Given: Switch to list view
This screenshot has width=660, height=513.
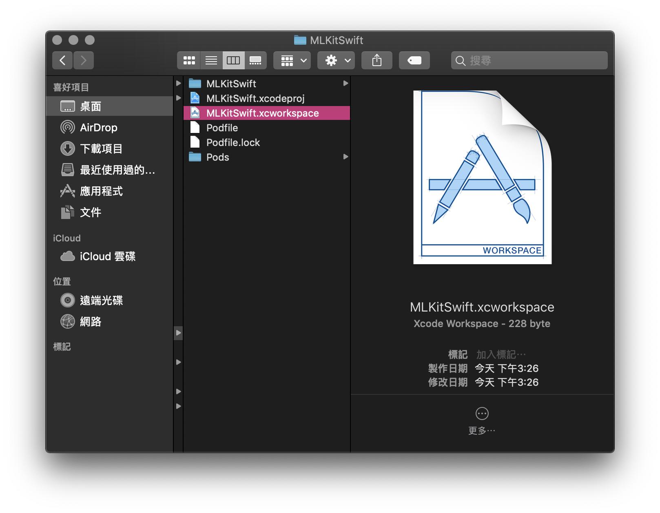Looking at the screenshot, I should (x=211, y=60).
